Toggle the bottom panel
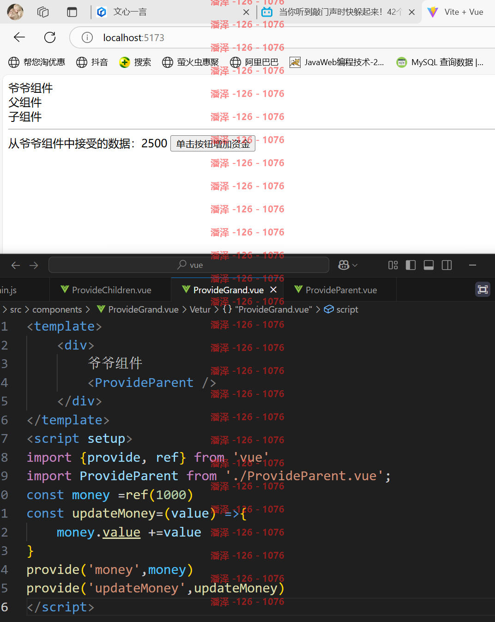Image resolution: width=495 pixels, height=622 pixels. (x=429, y=265)
